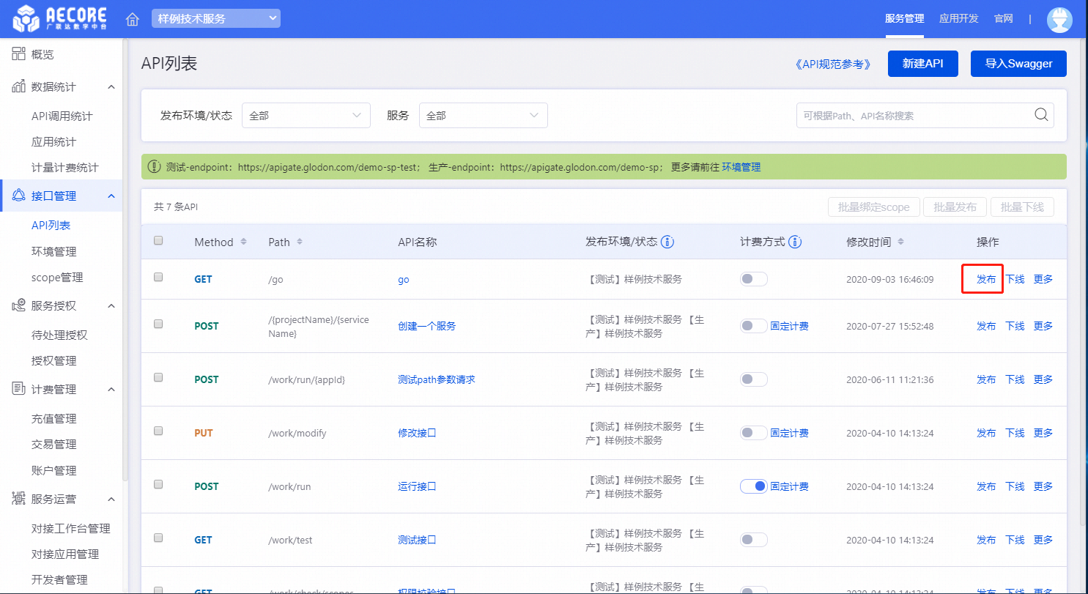Open the 样例技术服务 service selector
This screenshot has width=1088, height=594.
point(215,18)
